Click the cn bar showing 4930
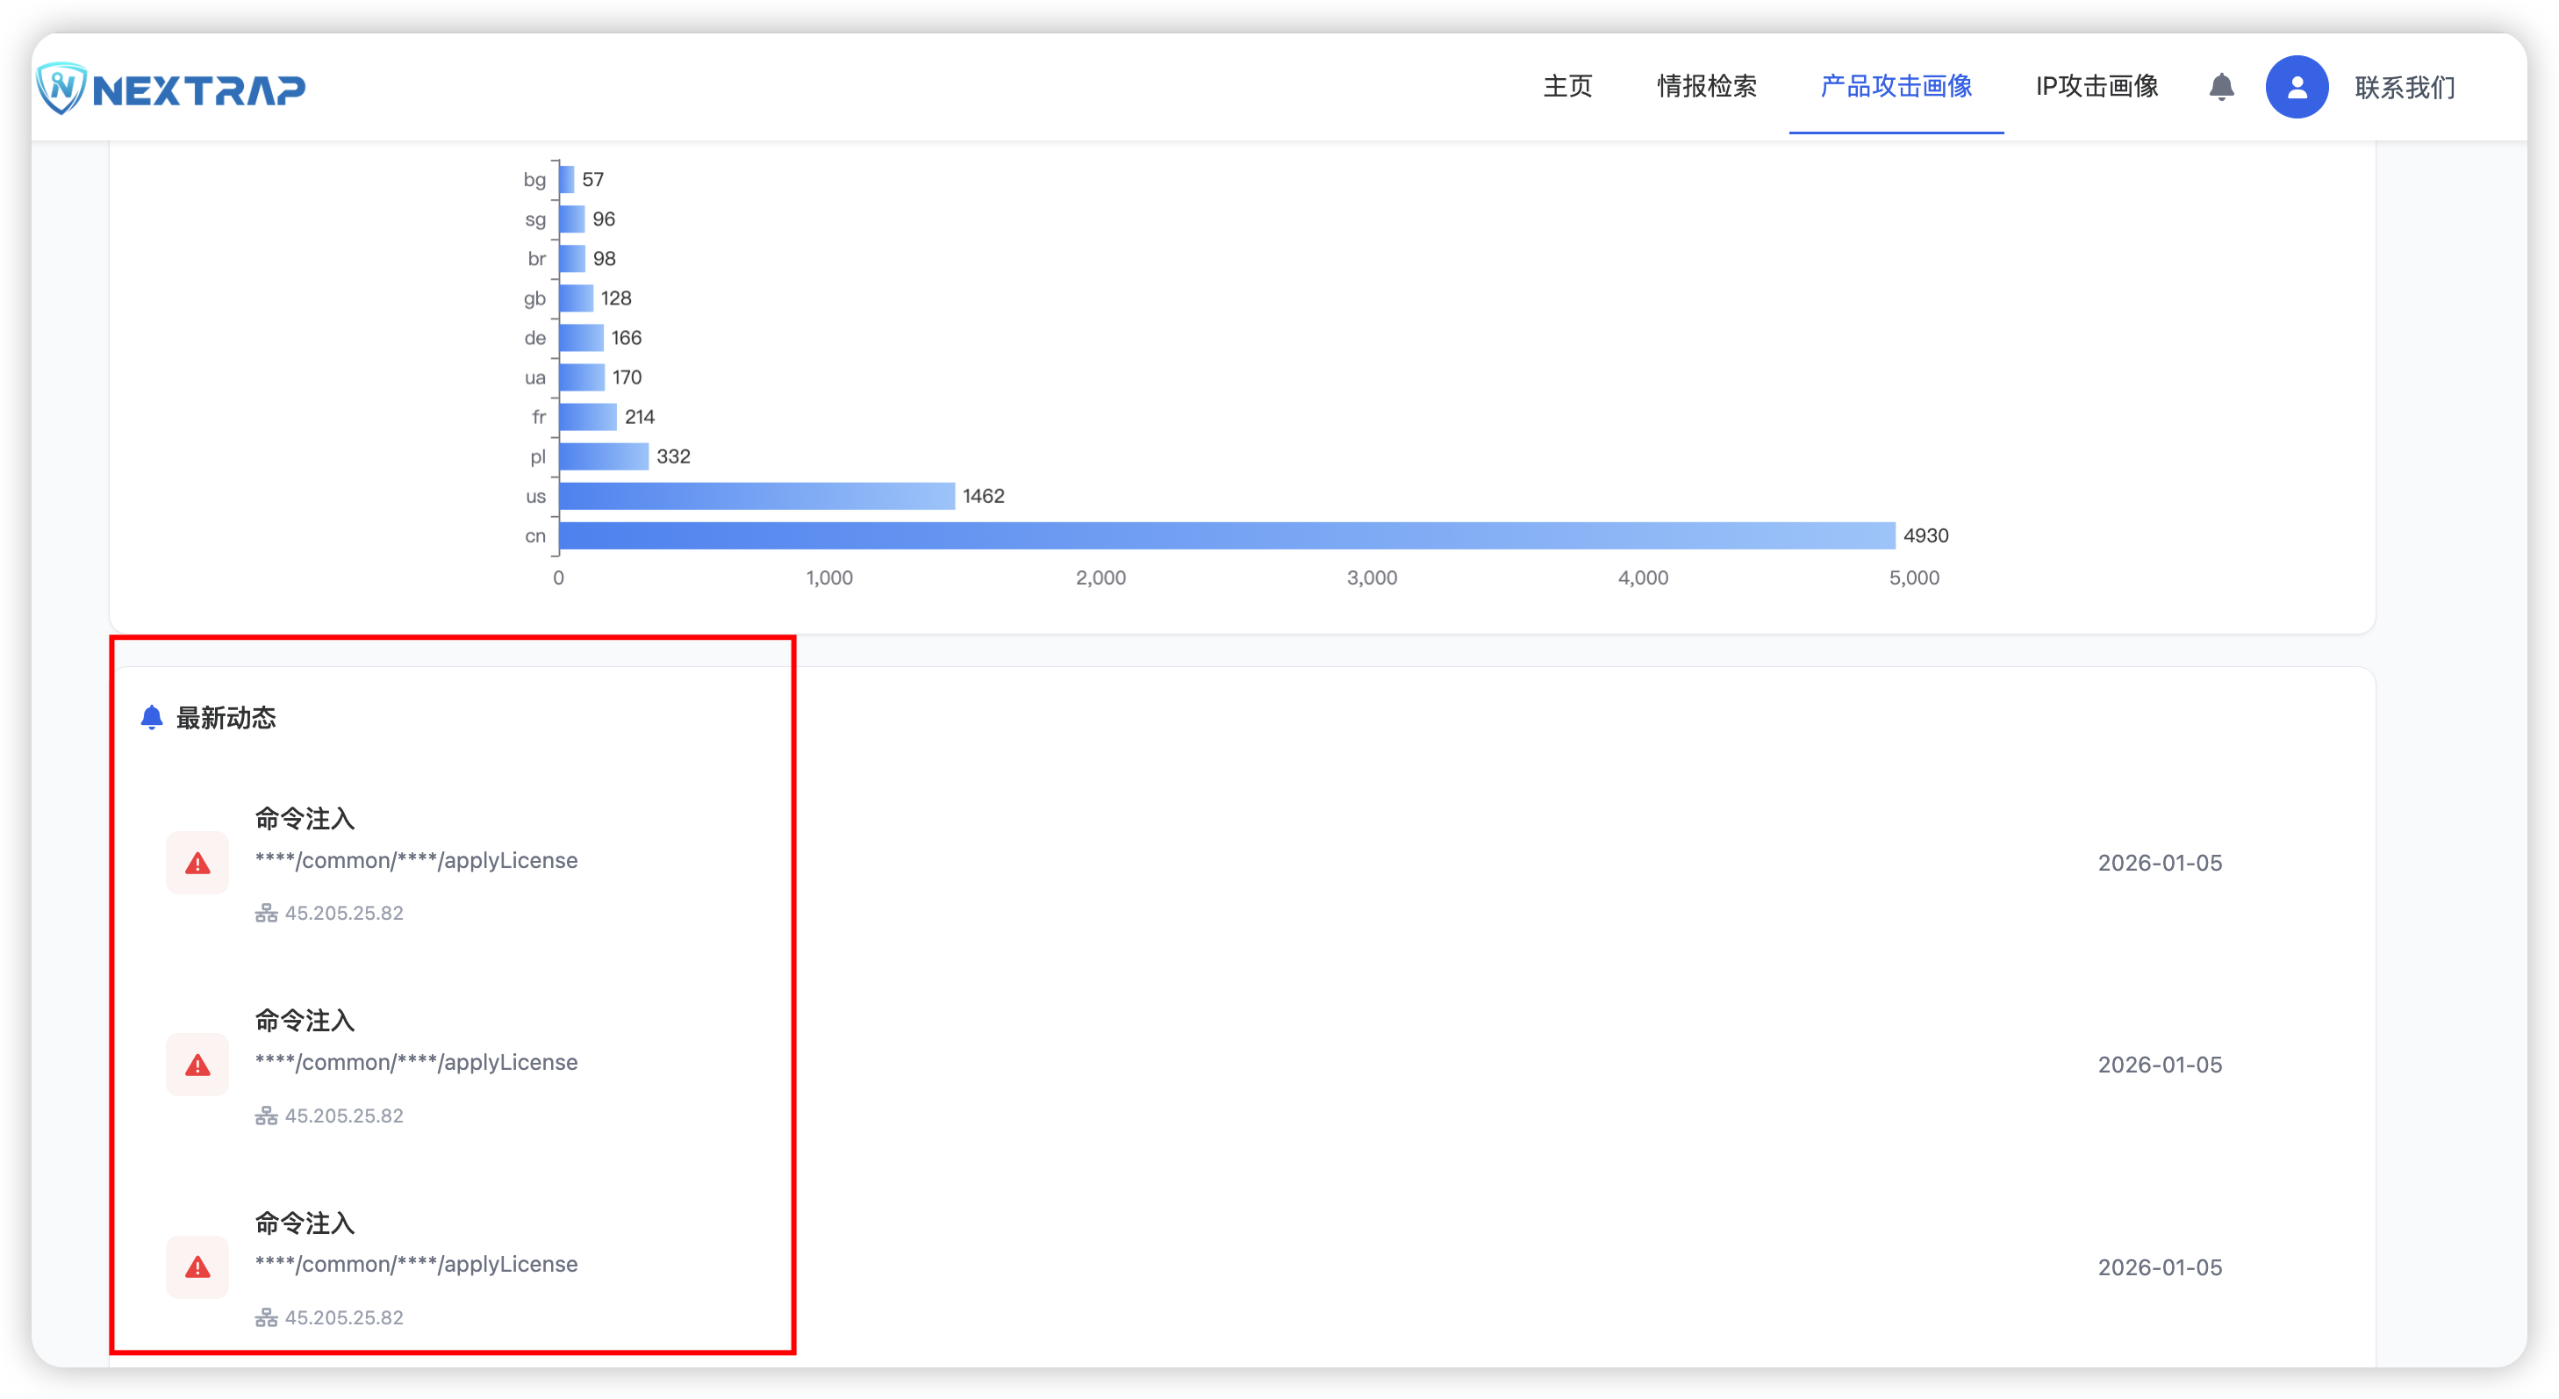The height and width of the screenshot is (1399, 2559). [x=1227, y=535]
